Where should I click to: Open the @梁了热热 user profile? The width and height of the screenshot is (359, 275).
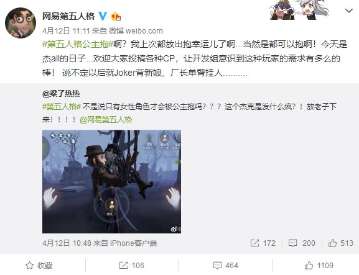[x=61, y=94]
